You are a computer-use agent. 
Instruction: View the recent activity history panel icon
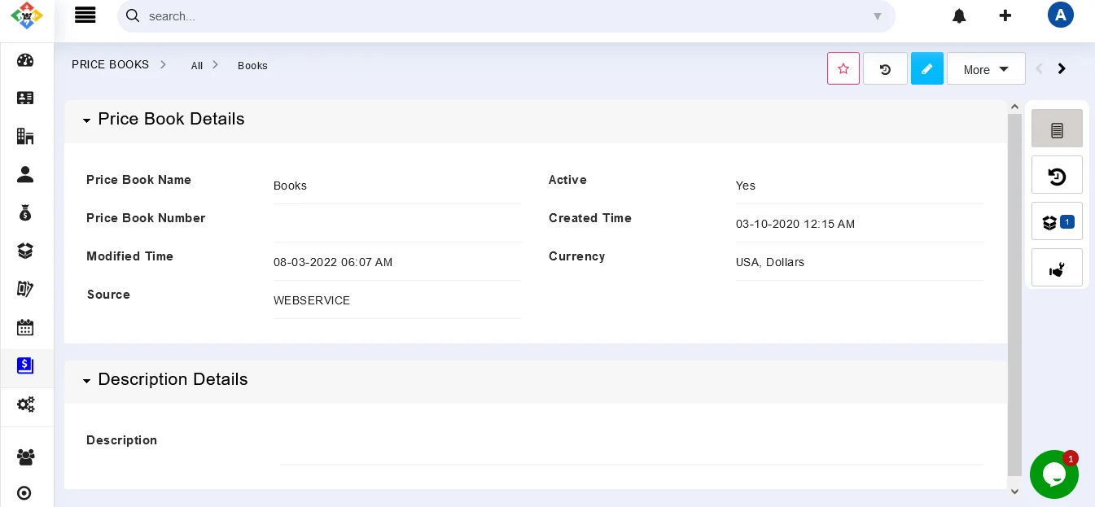[1057, 175]
